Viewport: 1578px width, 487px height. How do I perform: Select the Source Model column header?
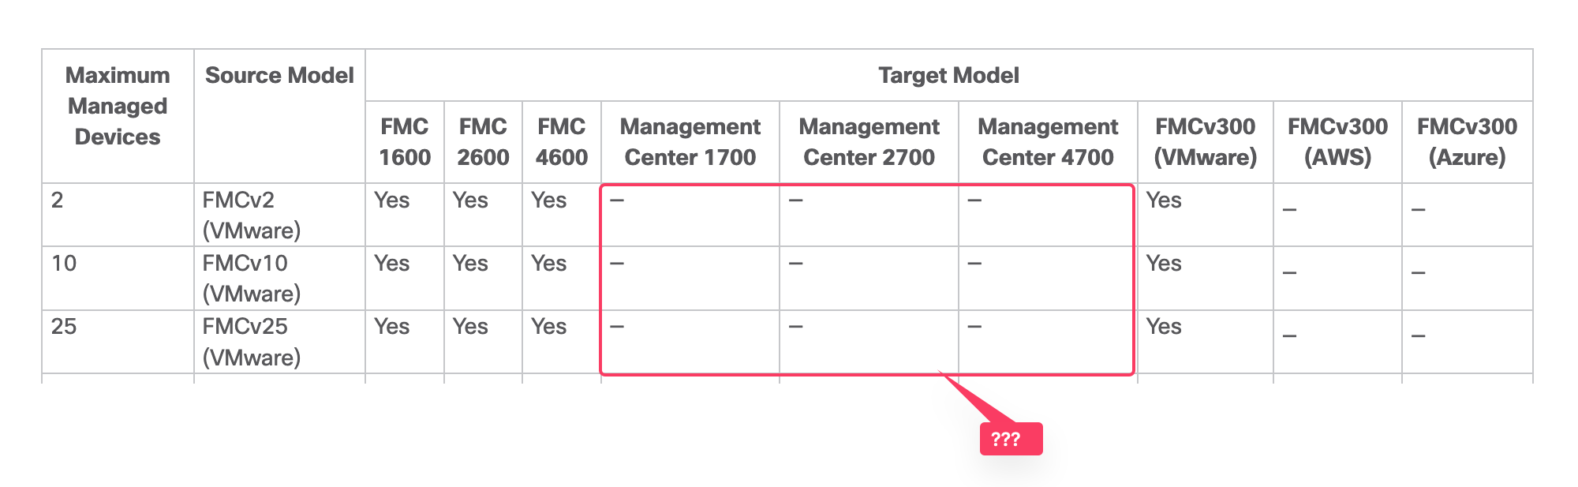(279, 75)
